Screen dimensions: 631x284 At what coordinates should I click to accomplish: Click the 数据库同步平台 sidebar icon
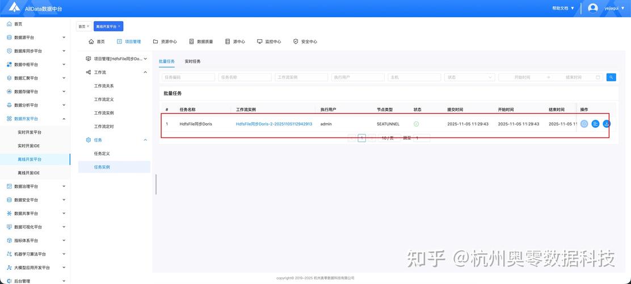point(9,51)
